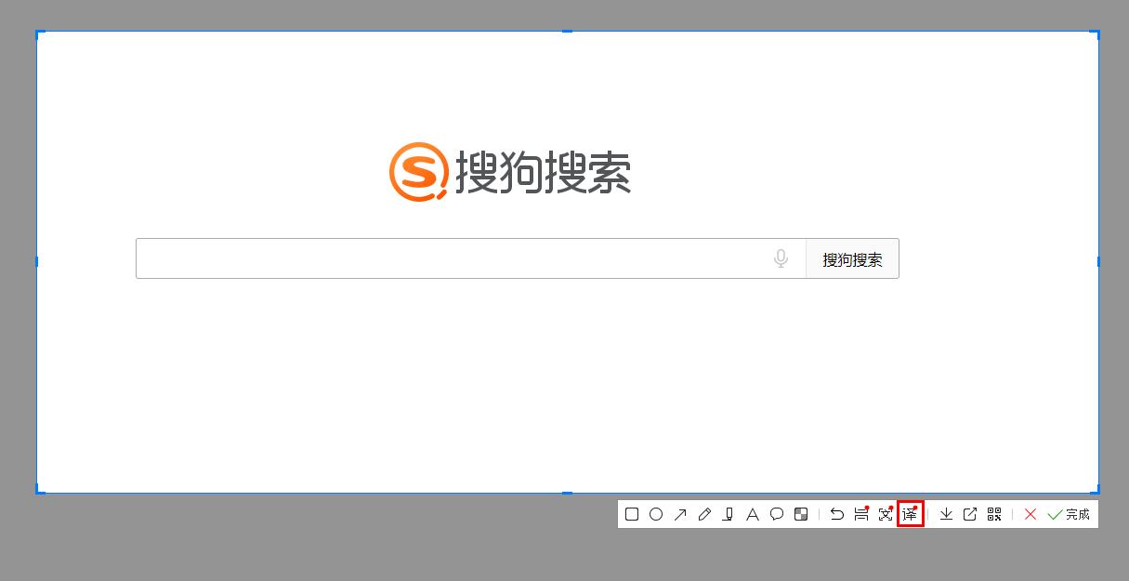Click the QR code recognition icon
The height and width of the screenshot is (581, 1129).
pos(993,513)
